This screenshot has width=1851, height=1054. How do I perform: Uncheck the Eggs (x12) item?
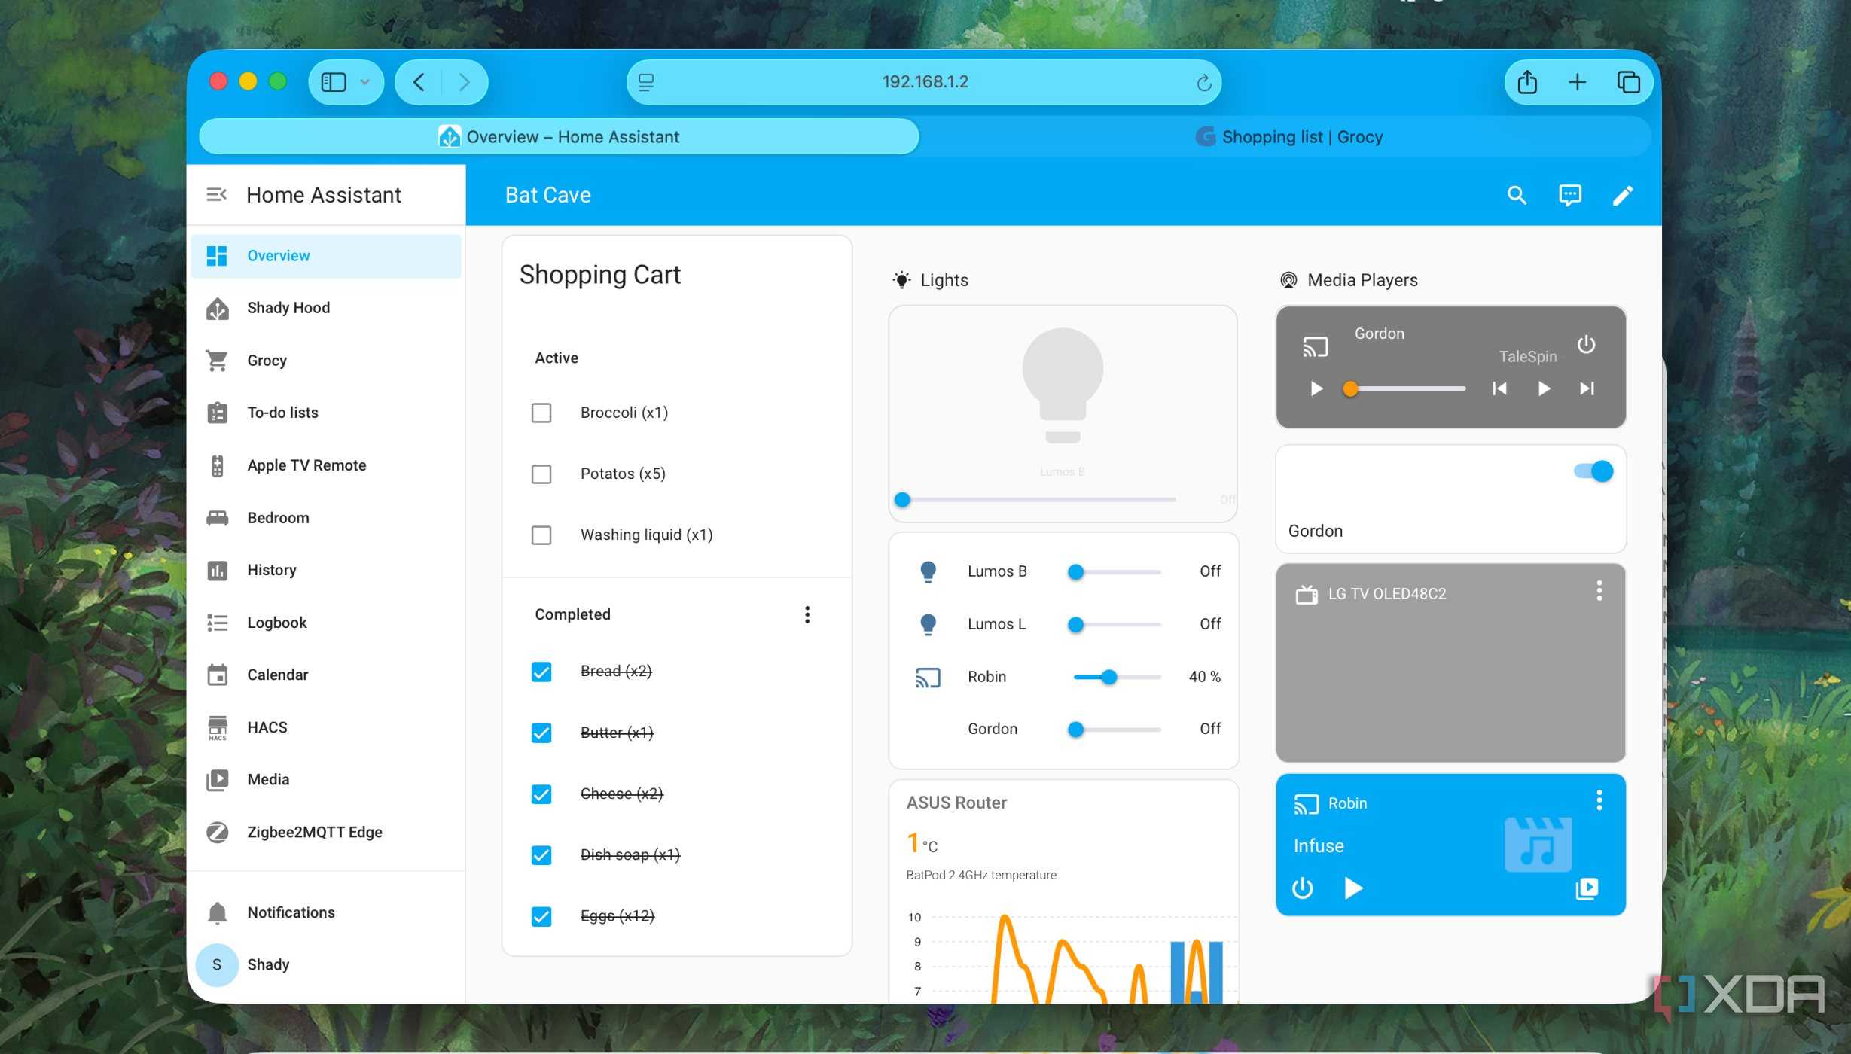pyautogui.click(x=541, y=916)
